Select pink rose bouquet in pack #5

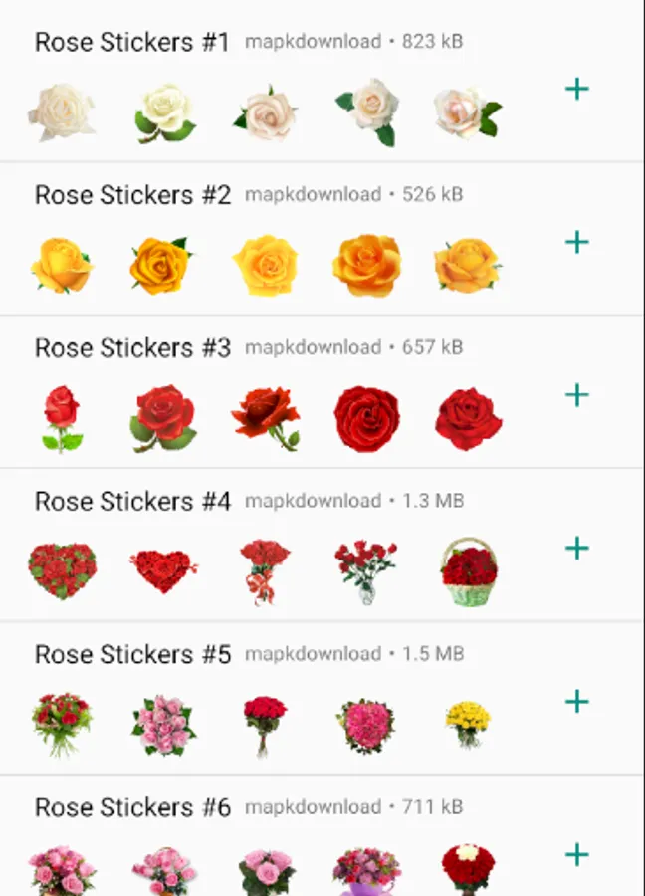tap(163, 725)
